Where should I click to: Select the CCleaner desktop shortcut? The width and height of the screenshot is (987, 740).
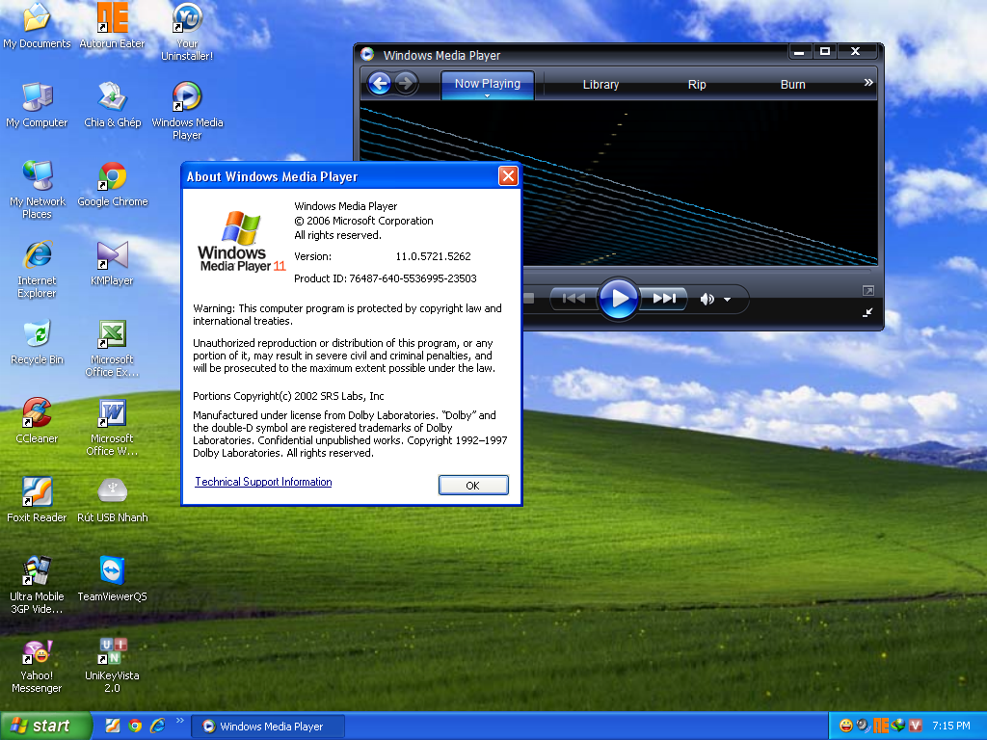click(37, 421)
